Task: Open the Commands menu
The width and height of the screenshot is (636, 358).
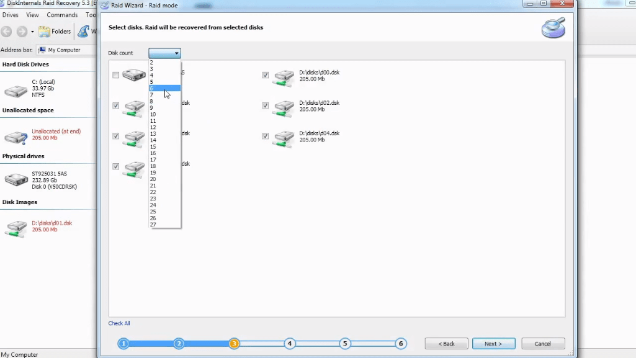Action: (x=62, y=15)
